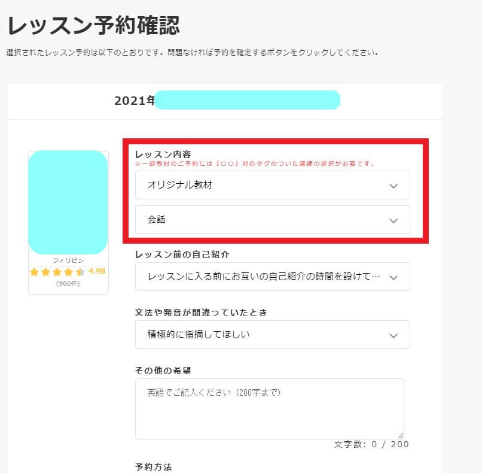Click the chevron arrow of grammar correction dropdown

pyautogui.click(x=393, y=335)
